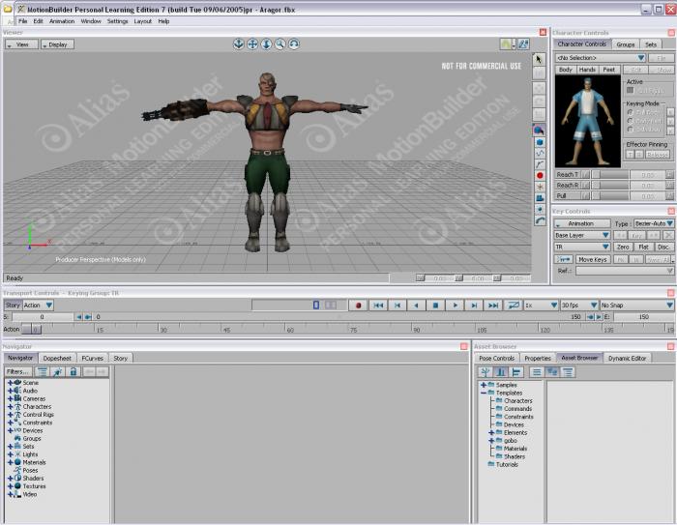Click the zoom magnifier icon above the viewer
This screenshot has width=677, height=525.
pos(280,44)
